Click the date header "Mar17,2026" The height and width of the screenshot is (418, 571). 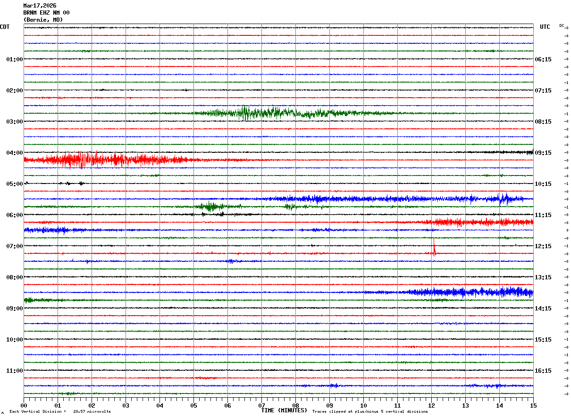tap(40, 6)
